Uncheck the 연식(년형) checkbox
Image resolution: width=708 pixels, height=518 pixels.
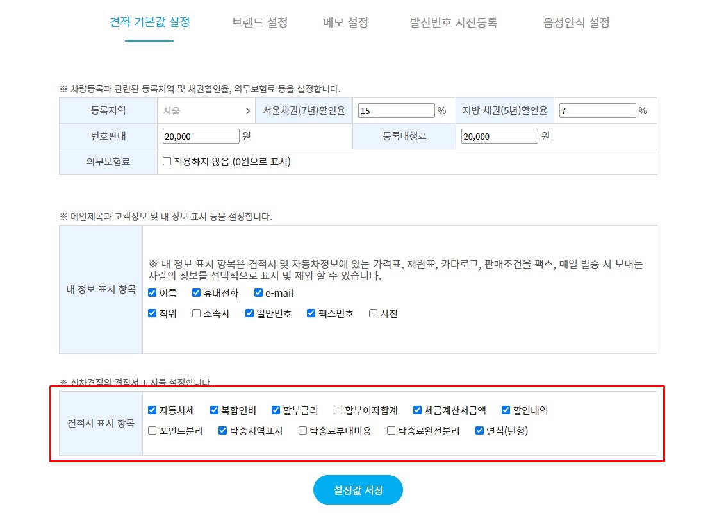pyautogui.click(x=479, y=431)
